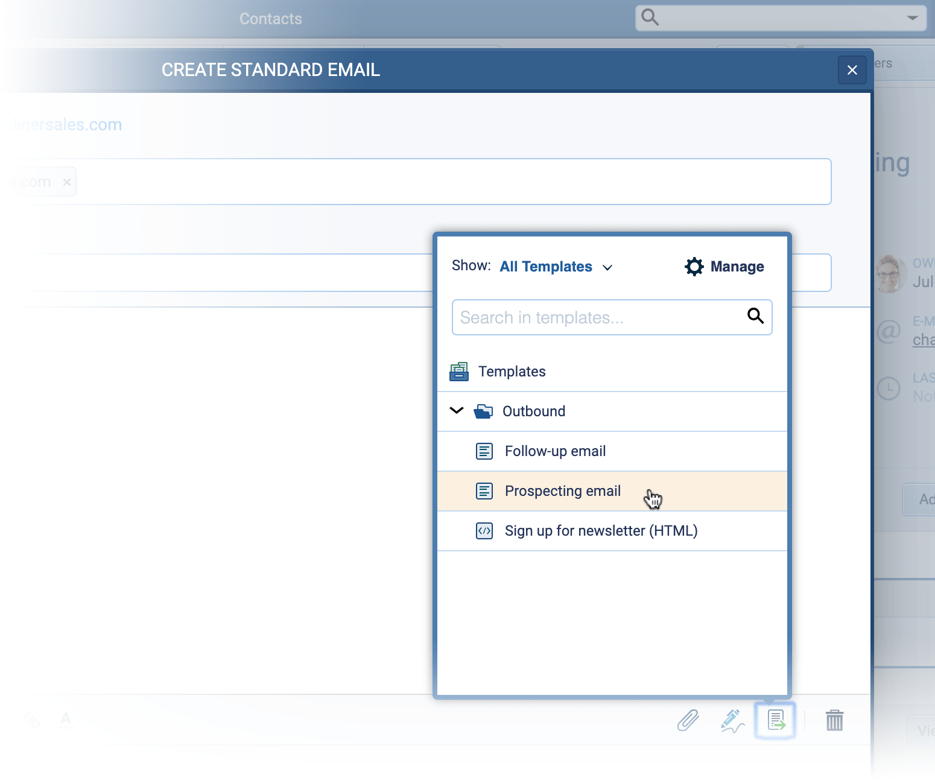Click the insert link icon
The width and height of the screenshot is (935, 780).
32,720
